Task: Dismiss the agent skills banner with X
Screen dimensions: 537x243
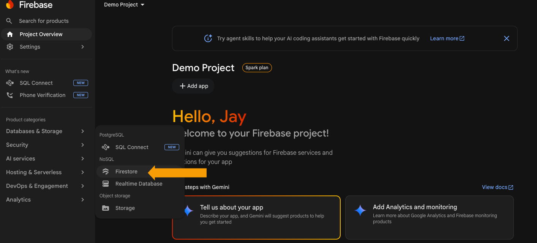Action: point(506,38)
